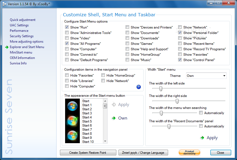This screenshot has height=160, width=237.
Task: Check Show "HomeGroup" in Start Menu
Action: click(127, 54)
